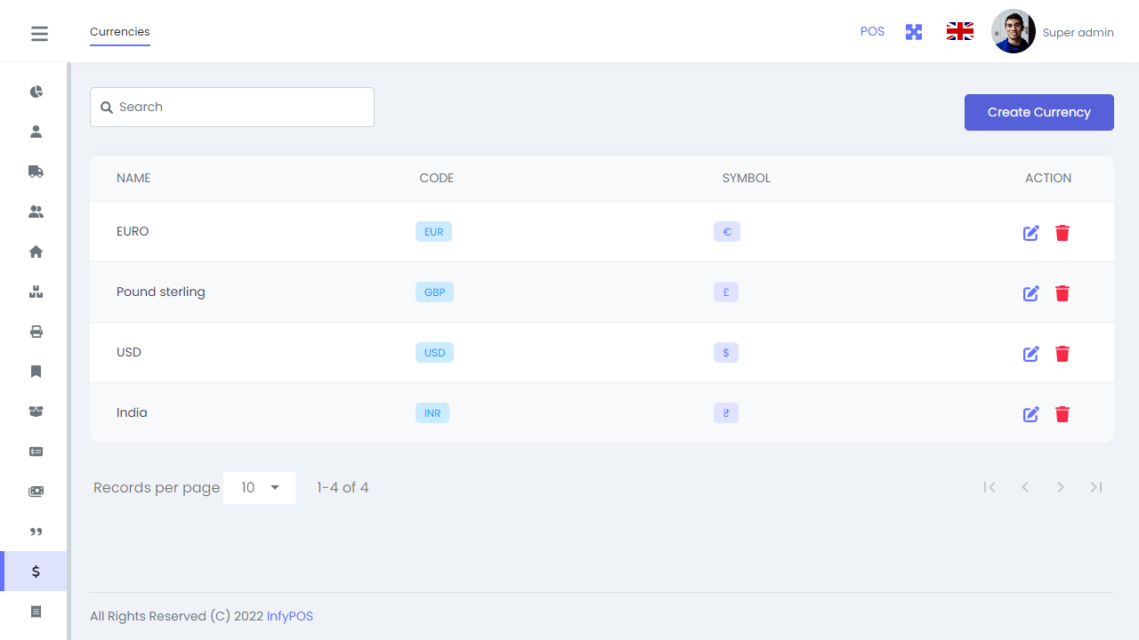Delete the Pound sterling currency
This screenshot has width=1139, height=640.
pos(1062,293)
